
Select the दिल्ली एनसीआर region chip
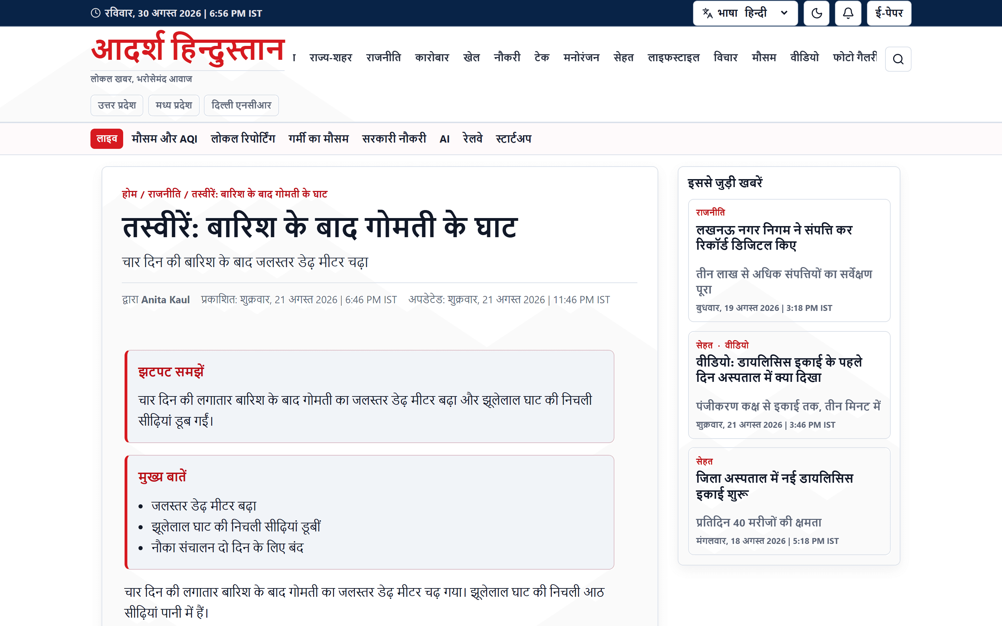(241, 105)
